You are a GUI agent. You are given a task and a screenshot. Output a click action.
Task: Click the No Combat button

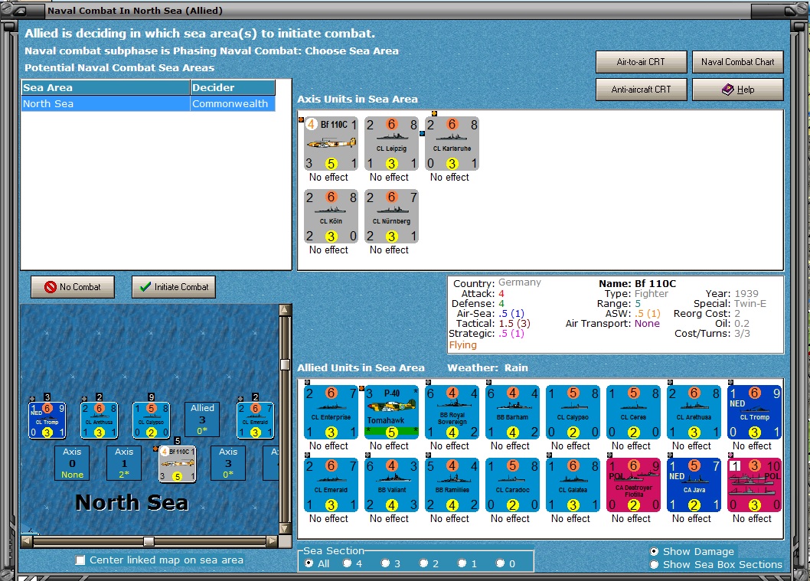pyautogui.click(x=73, y=287)
